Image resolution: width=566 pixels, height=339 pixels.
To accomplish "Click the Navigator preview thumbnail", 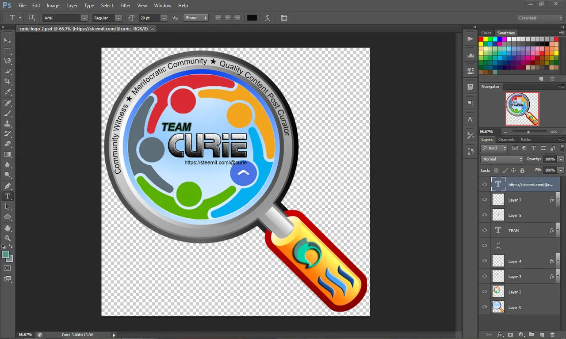I will click(522, 109).
